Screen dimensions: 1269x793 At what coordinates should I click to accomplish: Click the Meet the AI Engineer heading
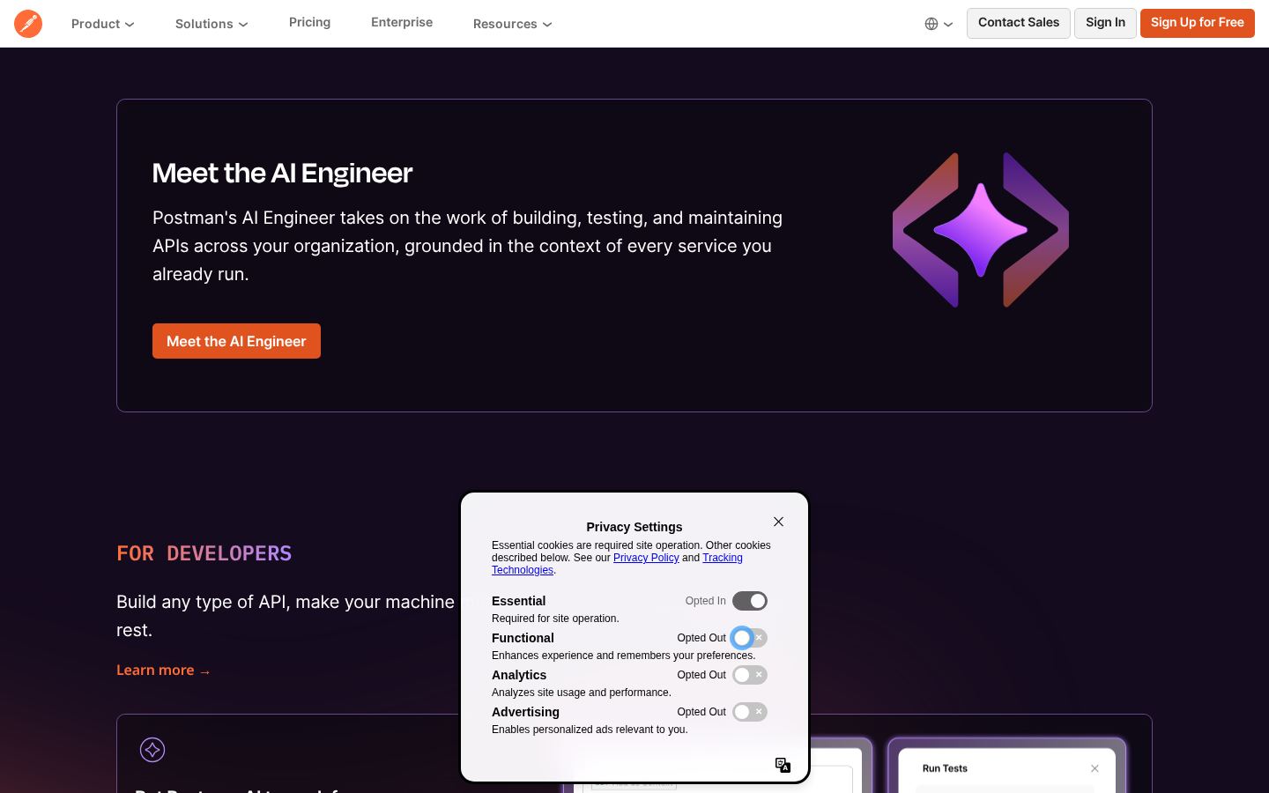pos(282,173)
